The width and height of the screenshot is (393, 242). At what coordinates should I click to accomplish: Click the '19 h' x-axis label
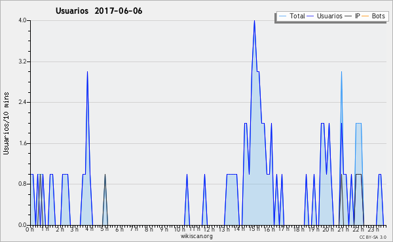click(x=313, y=229)
